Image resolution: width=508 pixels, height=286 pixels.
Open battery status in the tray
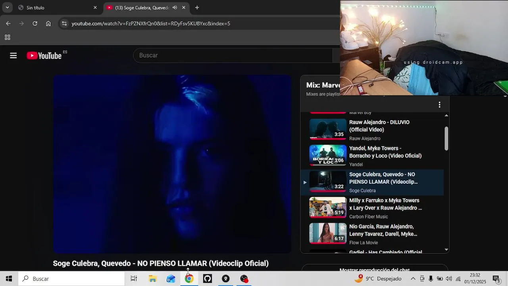click(440, 279)
